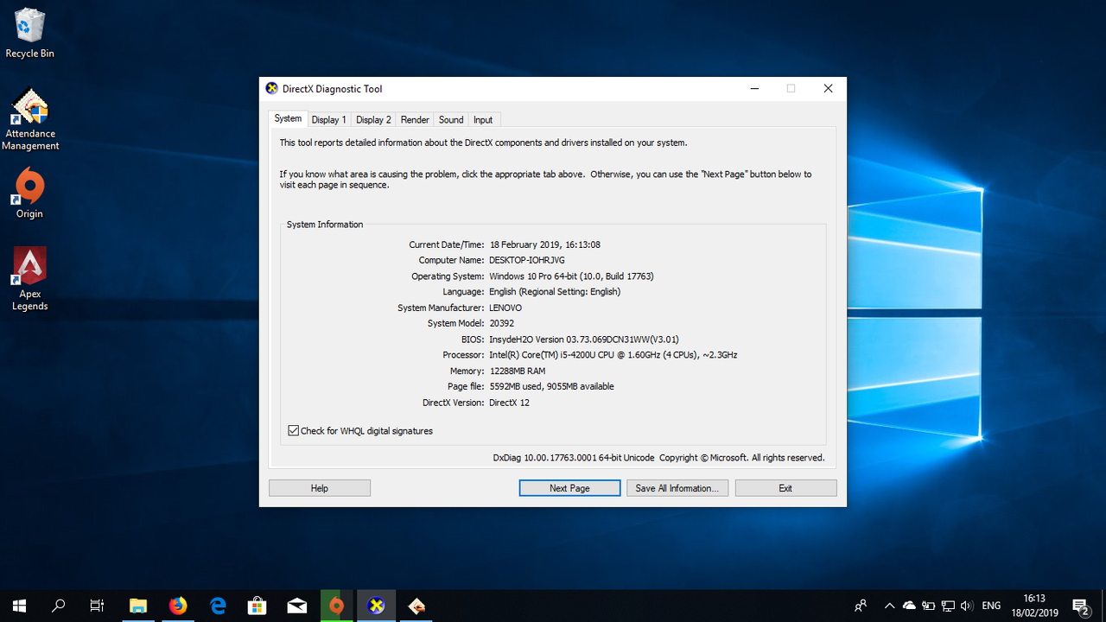1106x622 pixels.
Task: Show hidden system tray icons
Action: coord(889,606)
